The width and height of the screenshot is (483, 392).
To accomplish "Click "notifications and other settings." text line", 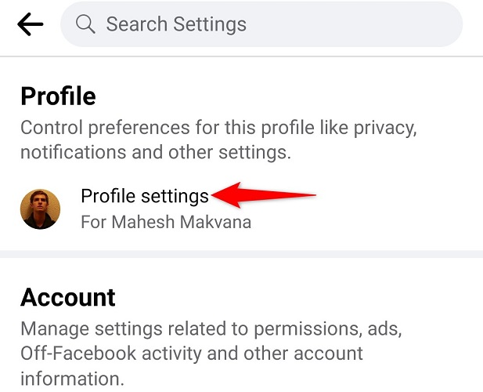I will pos(156,151).
